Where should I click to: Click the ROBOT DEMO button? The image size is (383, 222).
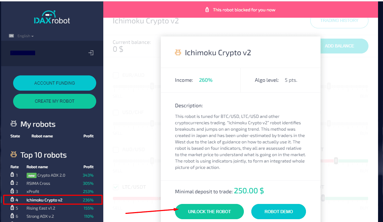[278, 211]
